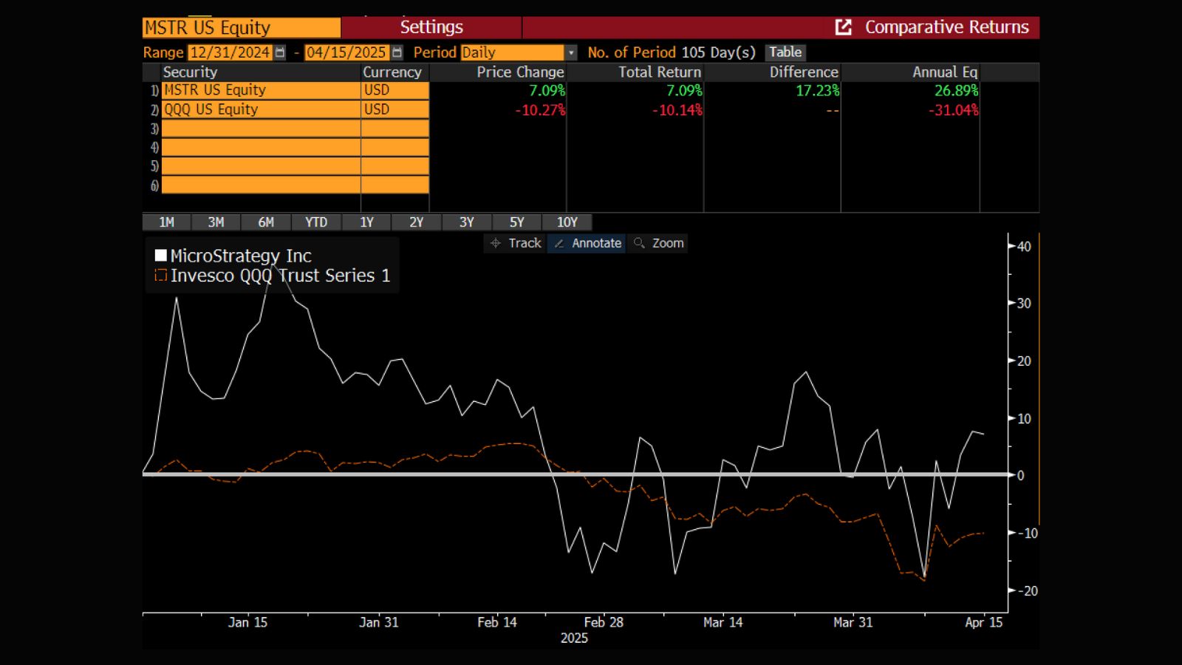This screenshot has height=665, width=1182.
Task: Click the 40 value on the y-axis
Action: [1024, 247]
